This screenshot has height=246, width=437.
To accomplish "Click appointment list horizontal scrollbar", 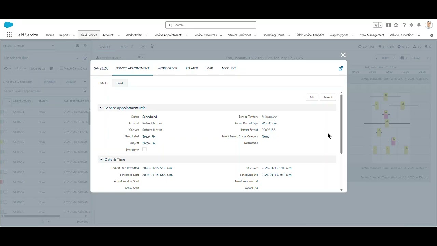I will 32,216.
